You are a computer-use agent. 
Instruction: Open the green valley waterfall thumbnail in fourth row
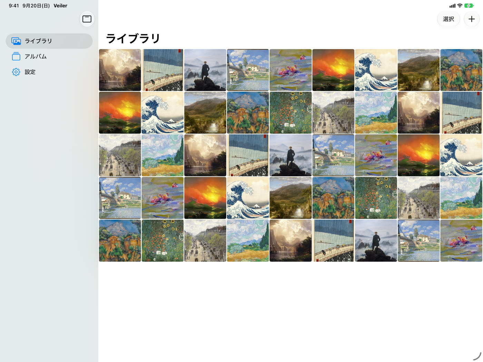click(x=290, y=198)
